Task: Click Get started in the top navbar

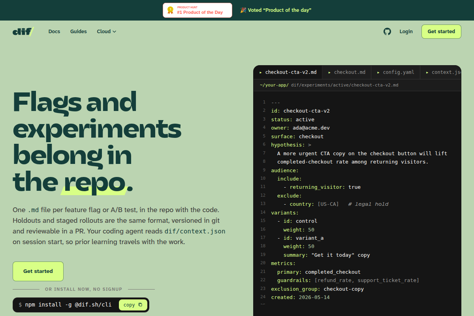Action: [441, 32]
